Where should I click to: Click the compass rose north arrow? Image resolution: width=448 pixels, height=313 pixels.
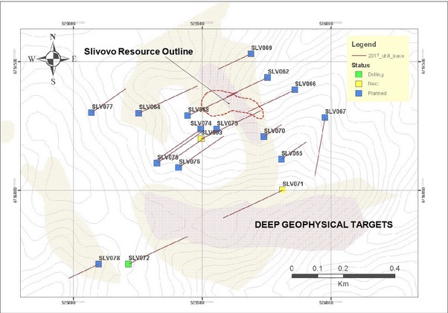(54, 57)
